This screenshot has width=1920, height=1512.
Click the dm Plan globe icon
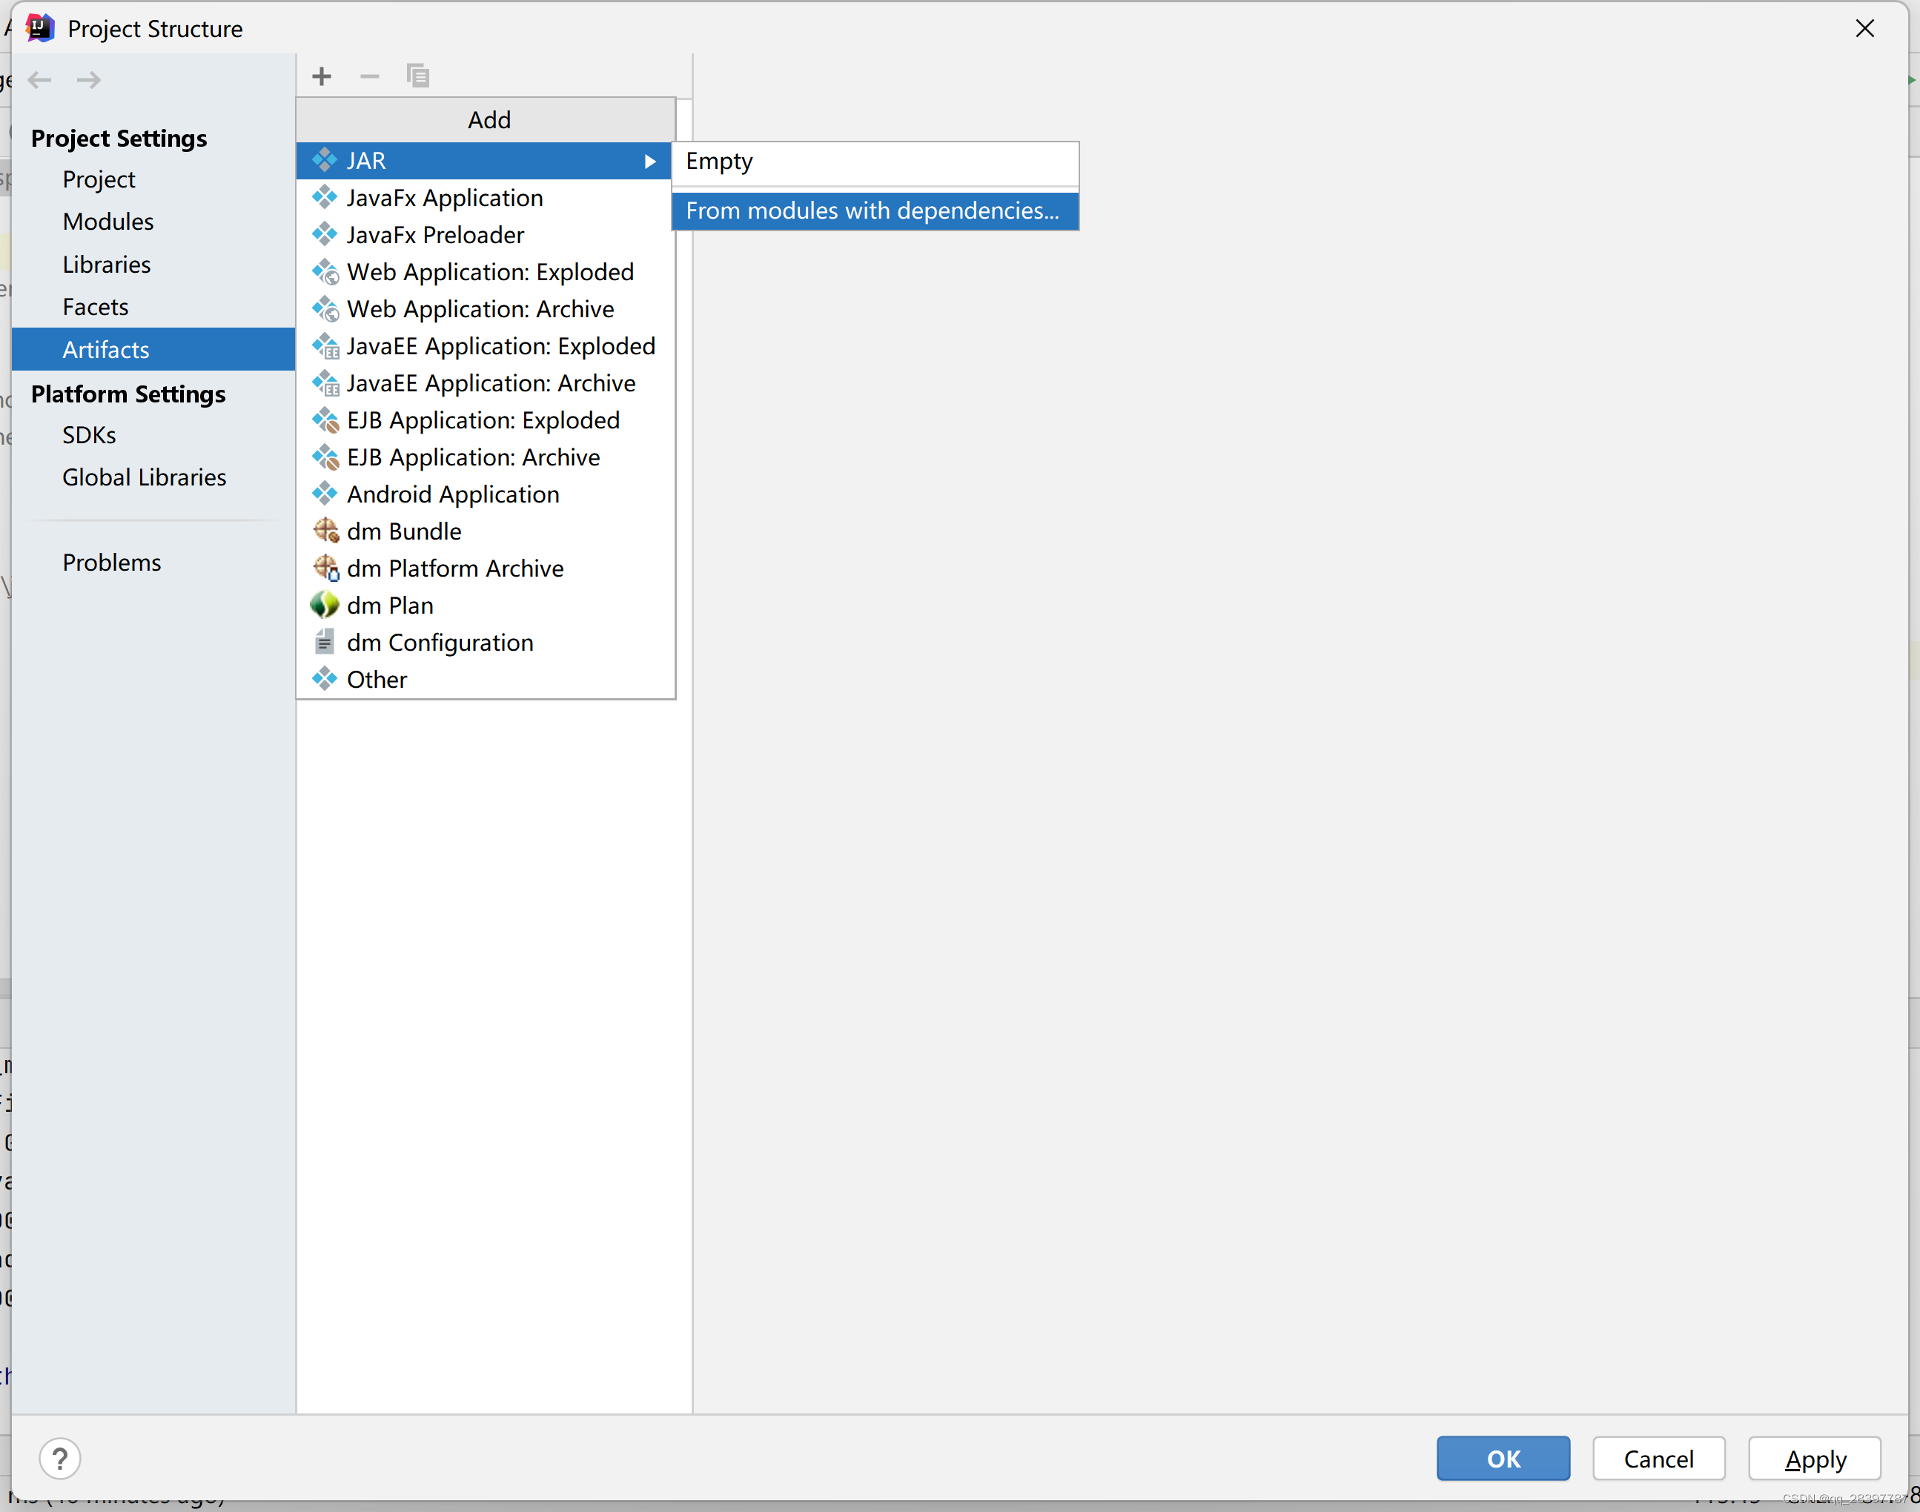(x=325, y=606)
